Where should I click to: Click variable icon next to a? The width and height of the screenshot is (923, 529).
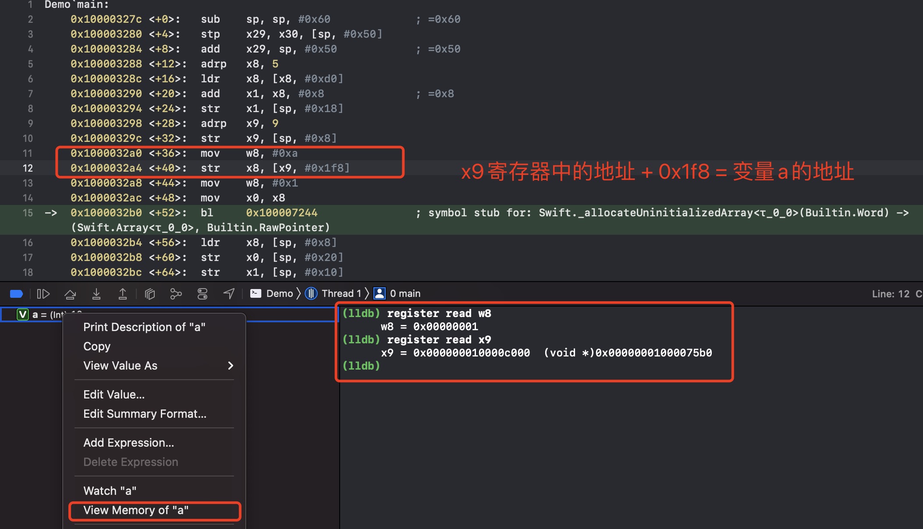point(23,314)
